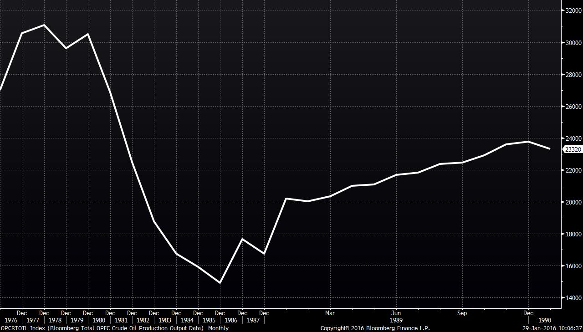583x332 pixels.
Task: Click the 1989 year label
Action: pyautogui.click(x=396, y=320)
